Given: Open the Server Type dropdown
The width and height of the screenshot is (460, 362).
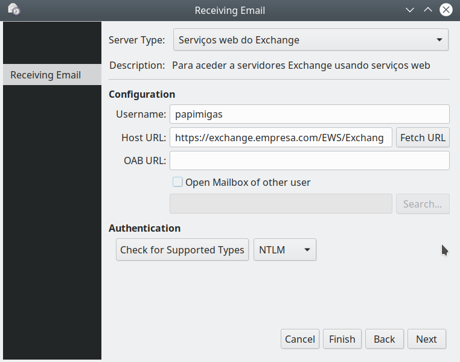Looking at the screenshot, I should (x=311, y=40).
